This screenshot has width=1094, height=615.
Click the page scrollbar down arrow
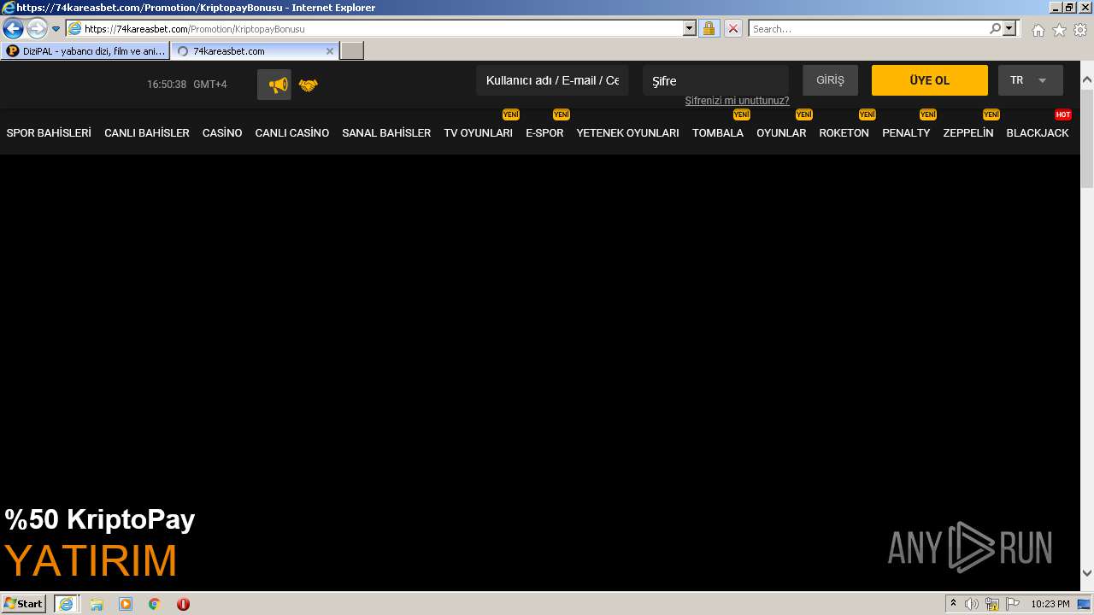[x=1087, y=573]
